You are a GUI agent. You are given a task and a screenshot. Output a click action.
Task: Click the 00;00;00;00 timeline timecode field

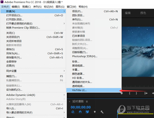coord(81,107)
